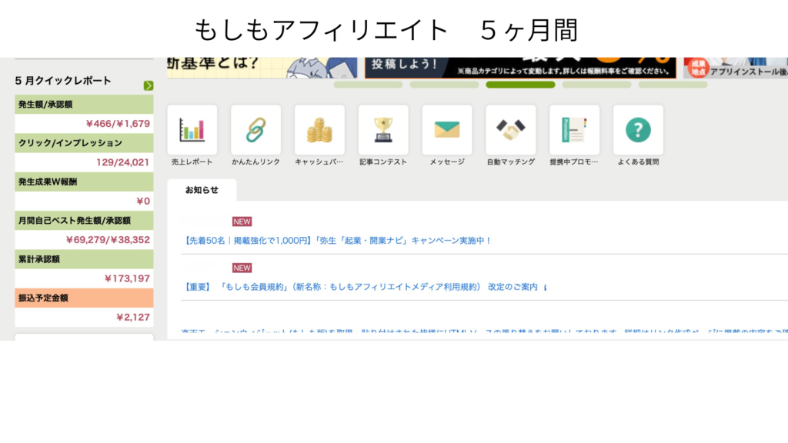
Task: Open the かんたんリンク chain link icon
Action: tap(255, 130)
